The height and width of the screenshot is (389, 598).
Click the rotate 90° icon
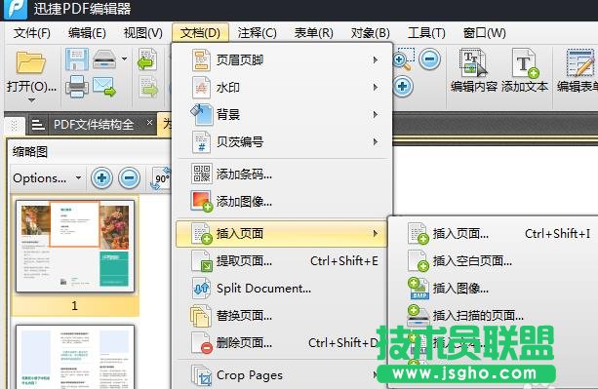point(162,178)
